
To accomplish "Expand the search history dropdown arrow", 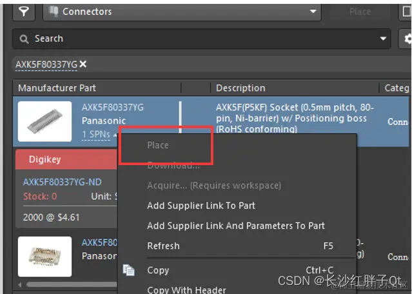I will pos(383,39).
